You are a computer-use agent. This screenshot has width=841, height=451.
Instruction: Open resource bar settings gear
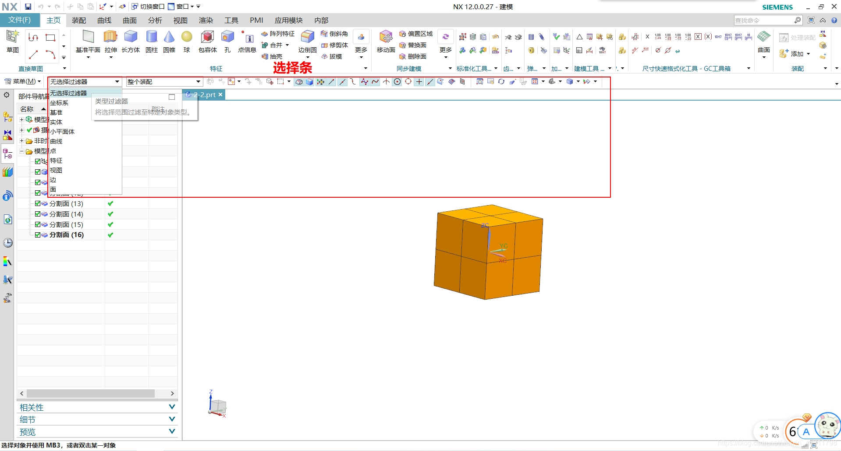pyautogui.click(x=7, y=95)
